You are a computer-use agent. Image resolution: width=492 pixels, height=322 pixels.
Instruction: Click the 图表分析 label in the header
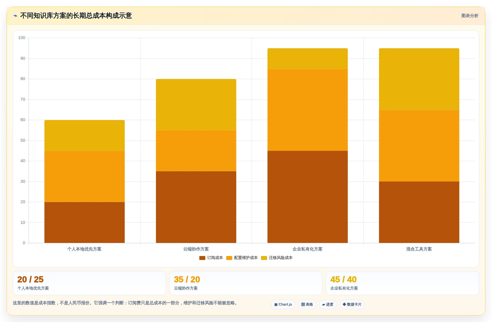470,16
